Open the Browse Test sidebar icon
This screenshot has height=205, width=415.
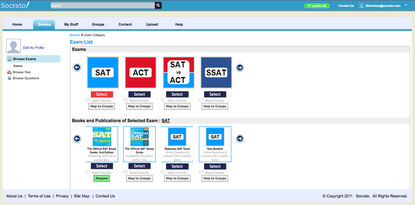click(9, 72)
